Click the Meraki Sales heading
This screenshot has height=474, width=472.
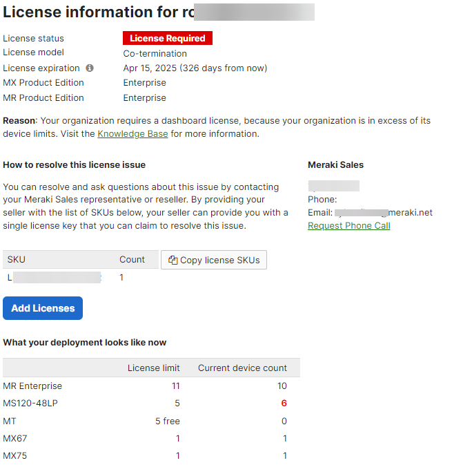[x=335, y=164]
